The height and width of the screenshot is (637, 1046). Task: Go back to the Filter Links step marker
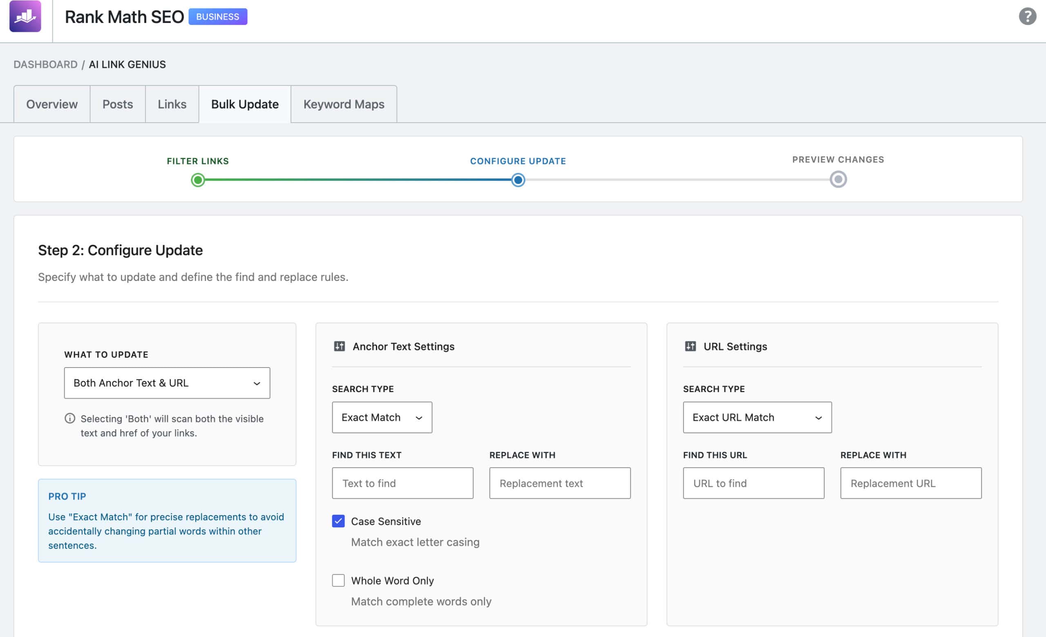coord(198,180)
